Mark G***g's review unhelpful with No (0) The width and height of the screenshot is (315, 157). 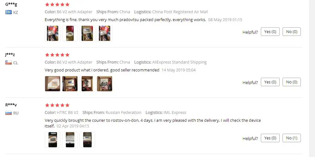point(292,32)
